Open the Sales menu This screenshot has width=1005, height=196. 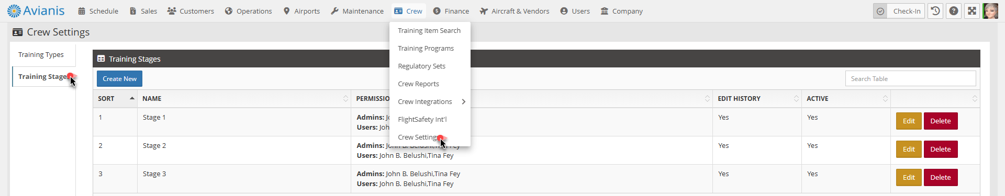143,11
